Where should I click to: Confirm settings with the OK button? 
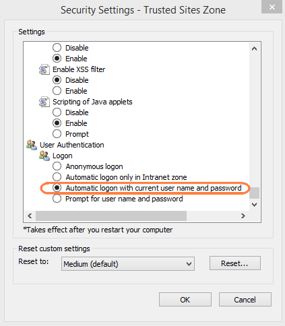185,300
